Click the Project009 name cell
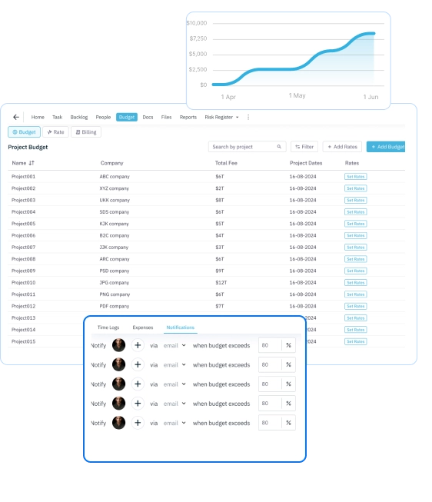 coord(23,271)
